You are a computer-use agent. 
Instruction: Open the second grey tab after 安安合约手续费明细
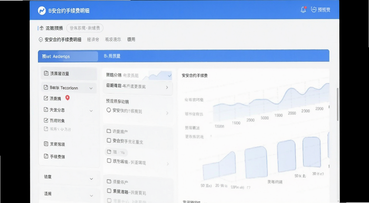(113, 40)
